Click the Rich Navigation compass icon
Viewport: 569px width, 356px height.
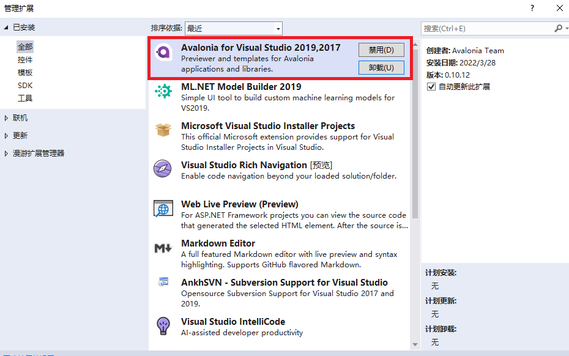163,168
